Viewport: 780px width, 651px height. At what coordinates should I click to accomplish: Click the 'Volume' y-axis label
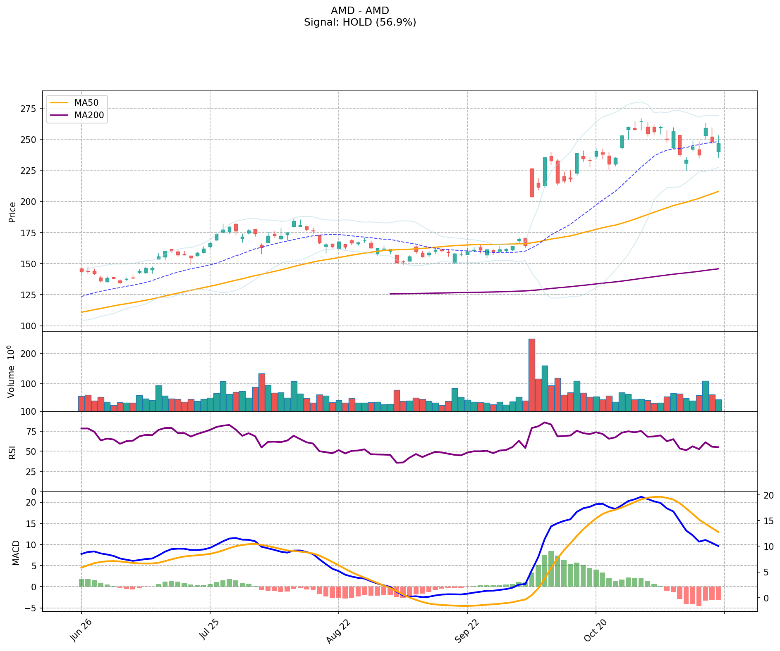point(11,372)
